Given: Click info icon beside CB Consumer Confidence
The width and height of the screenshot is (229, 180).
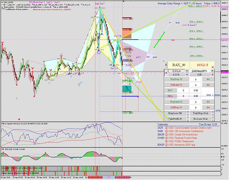Looking at the screenshot, I should tap(166, 131).
